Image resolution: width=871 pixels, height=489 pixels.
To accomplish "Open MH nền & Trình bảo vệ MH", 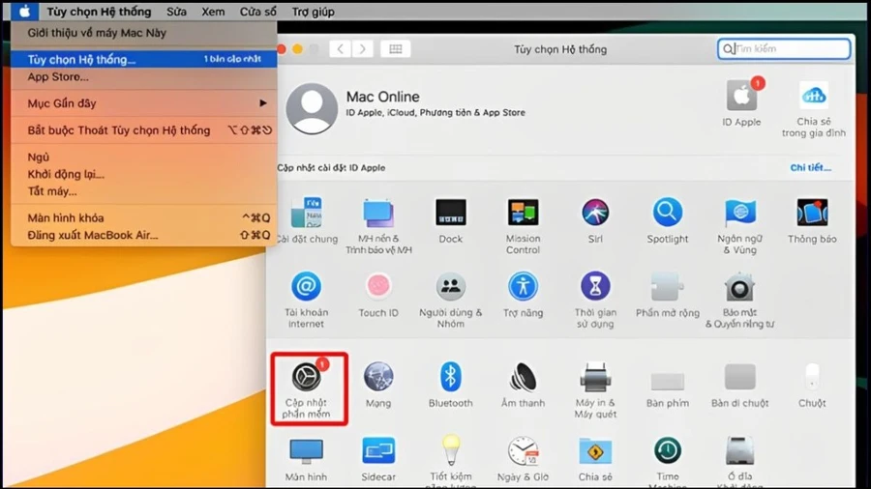I will 378,226.
